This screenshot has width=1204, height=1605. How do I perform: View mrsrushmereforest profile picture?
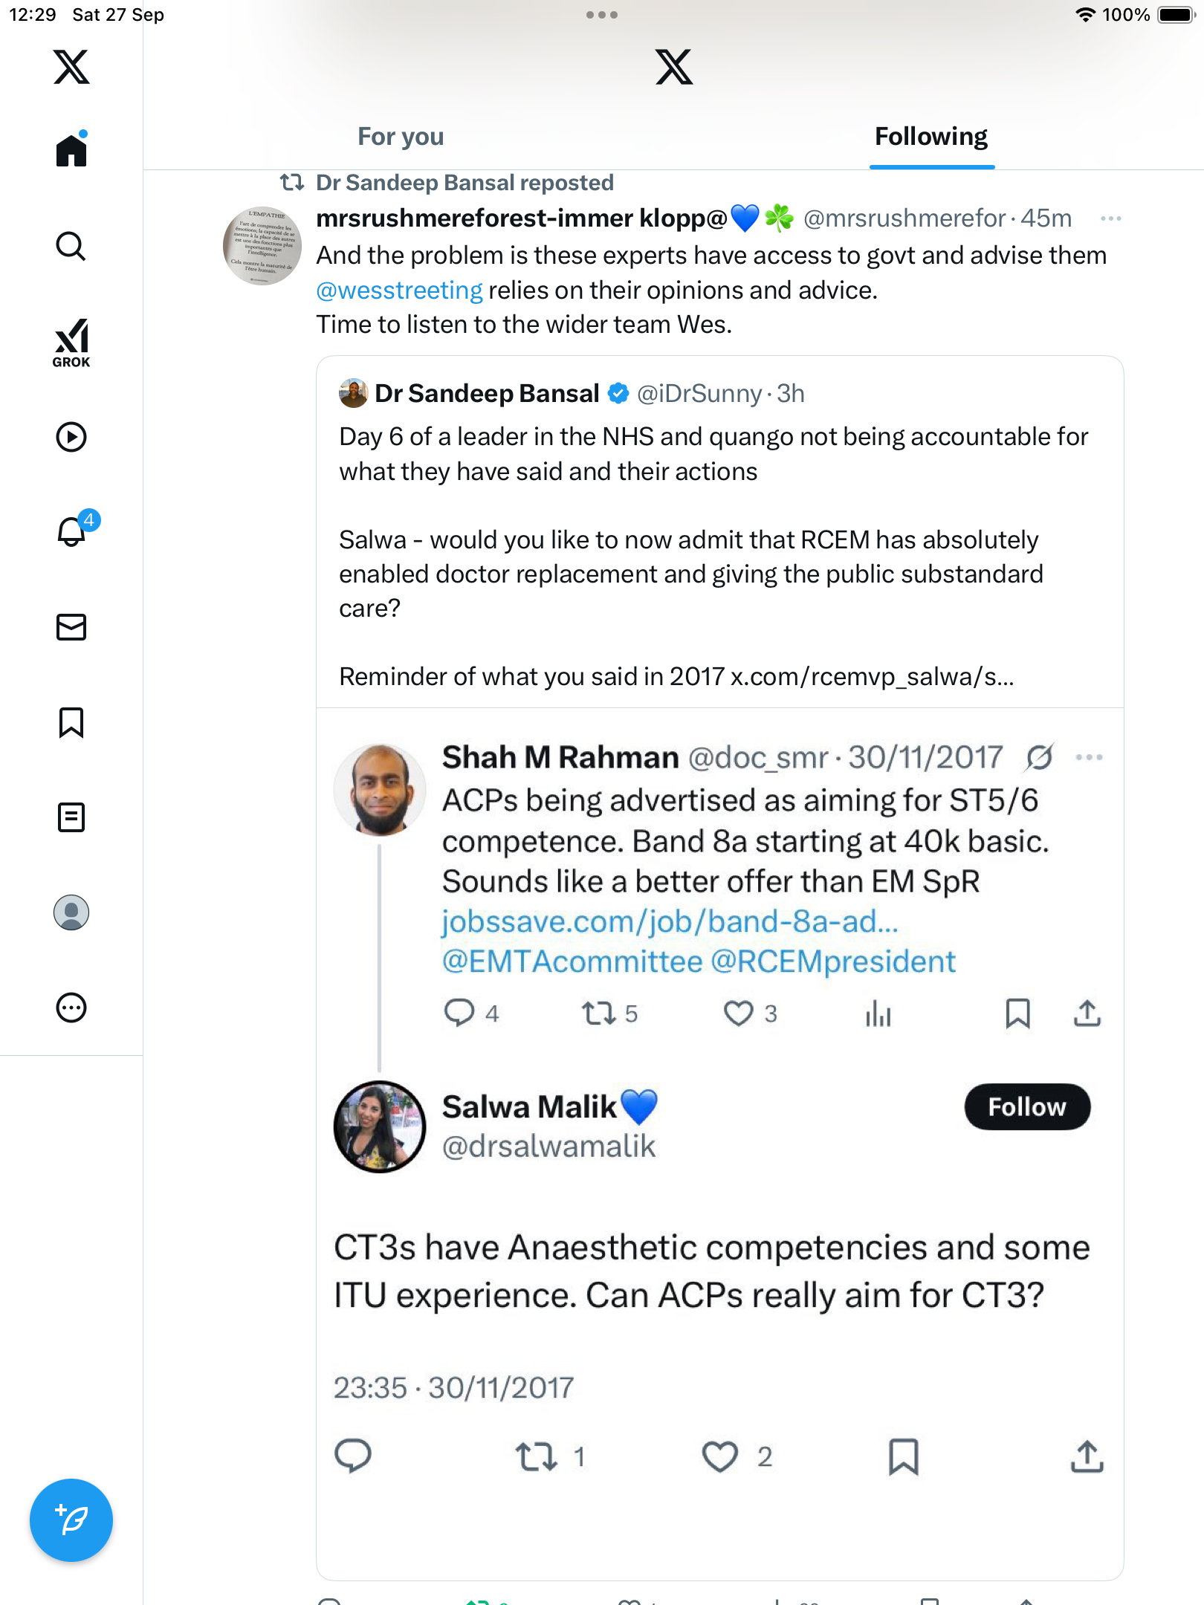262,246
